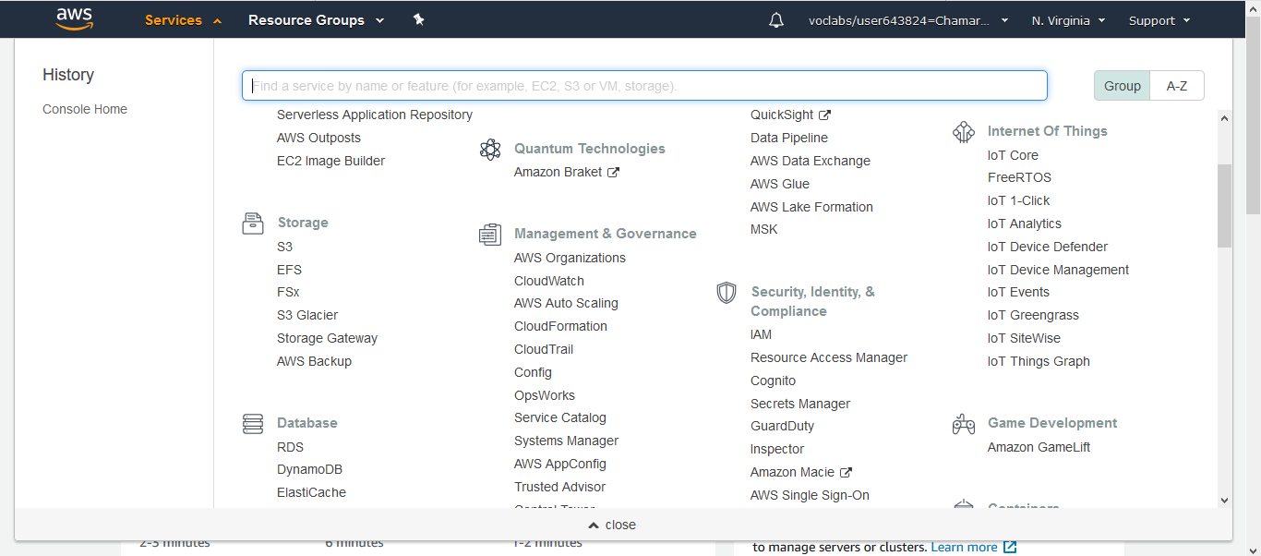The height and width of the screenshot is (556, 1261).
Task: Open S3 Glacier service
Action: pyautogui.click(x=307, y=315)
